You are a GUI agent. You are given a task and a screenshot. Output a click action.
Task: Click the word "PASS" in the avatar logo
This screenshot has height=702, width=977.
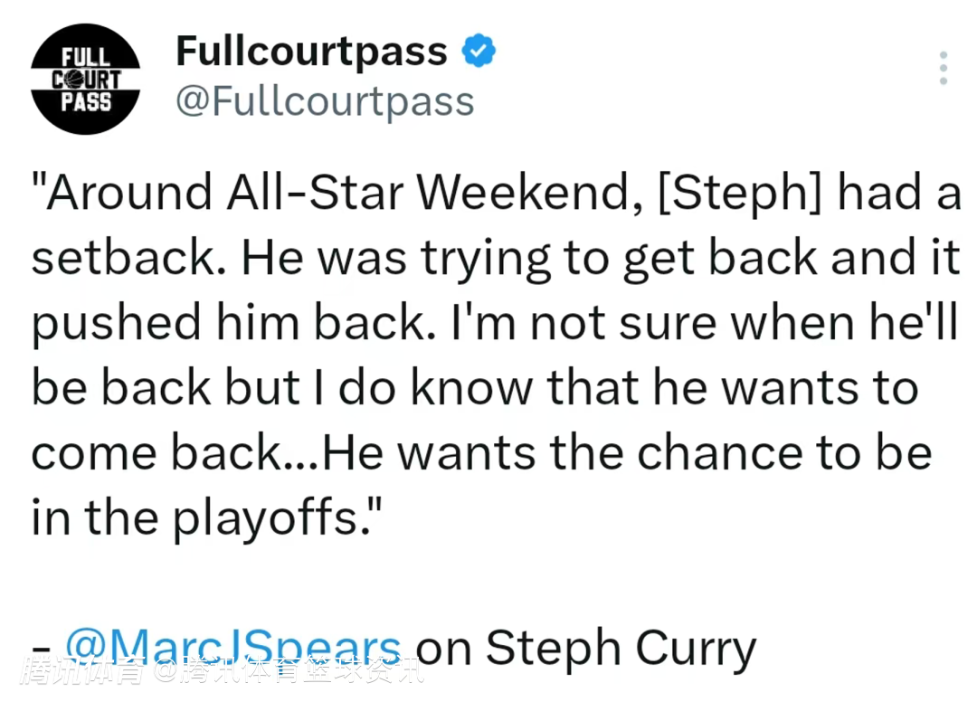coord(85,100)
